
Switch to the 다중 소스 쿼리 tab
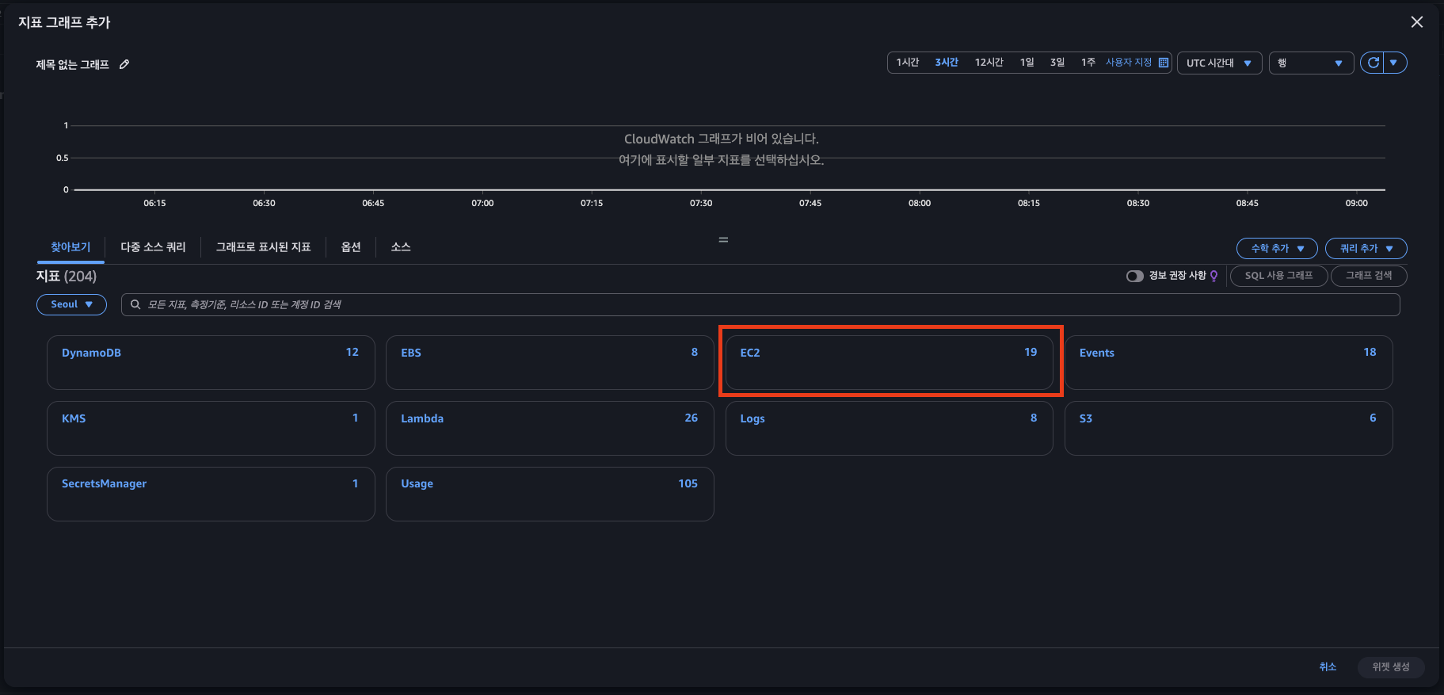tap(153, 247)
